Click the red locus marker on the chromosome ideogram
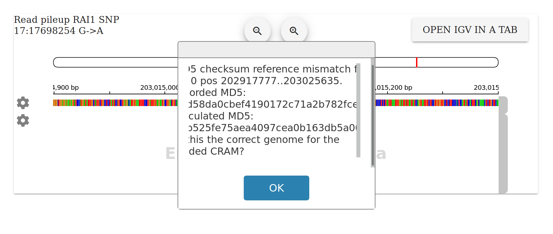 pyautogui.click(x=416, y=62)
